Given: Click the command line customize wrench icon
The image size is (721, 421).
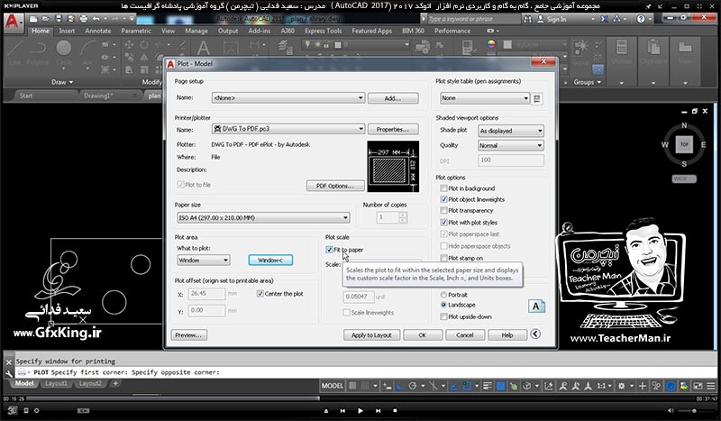Looking at the screenshot, I should point(9,373).
